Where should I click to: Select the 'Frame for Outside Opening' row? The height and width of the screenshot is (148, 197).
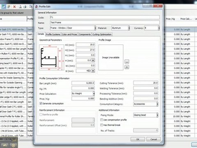pyautogui.click(x=16, y=83)
